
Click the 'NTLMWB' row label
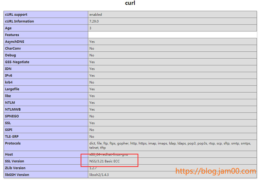point(13,109)
